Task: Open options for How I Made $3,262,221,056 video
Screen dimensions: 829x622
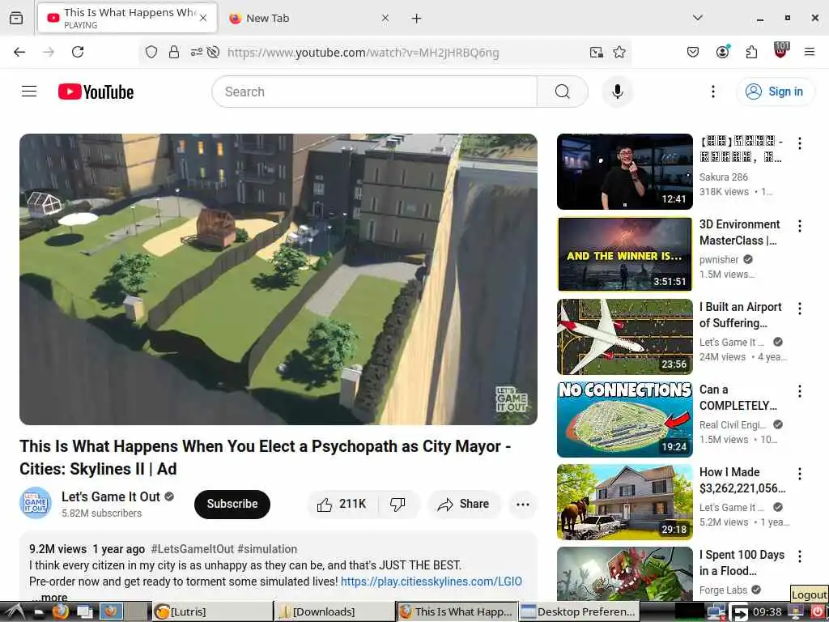Action: [x=799, y=473]
